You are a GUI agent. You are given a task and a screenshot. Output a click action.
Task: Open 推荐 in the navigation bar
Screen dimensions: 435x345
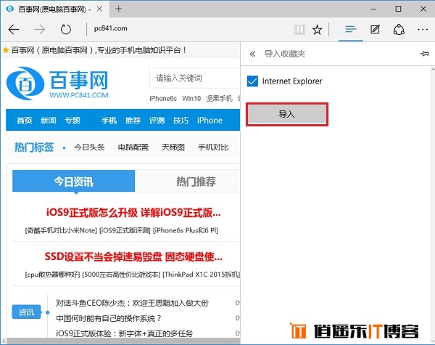tap(133, 120)
